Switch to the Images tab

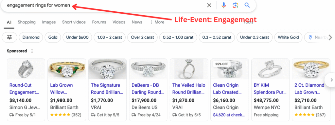coord(49,22)
